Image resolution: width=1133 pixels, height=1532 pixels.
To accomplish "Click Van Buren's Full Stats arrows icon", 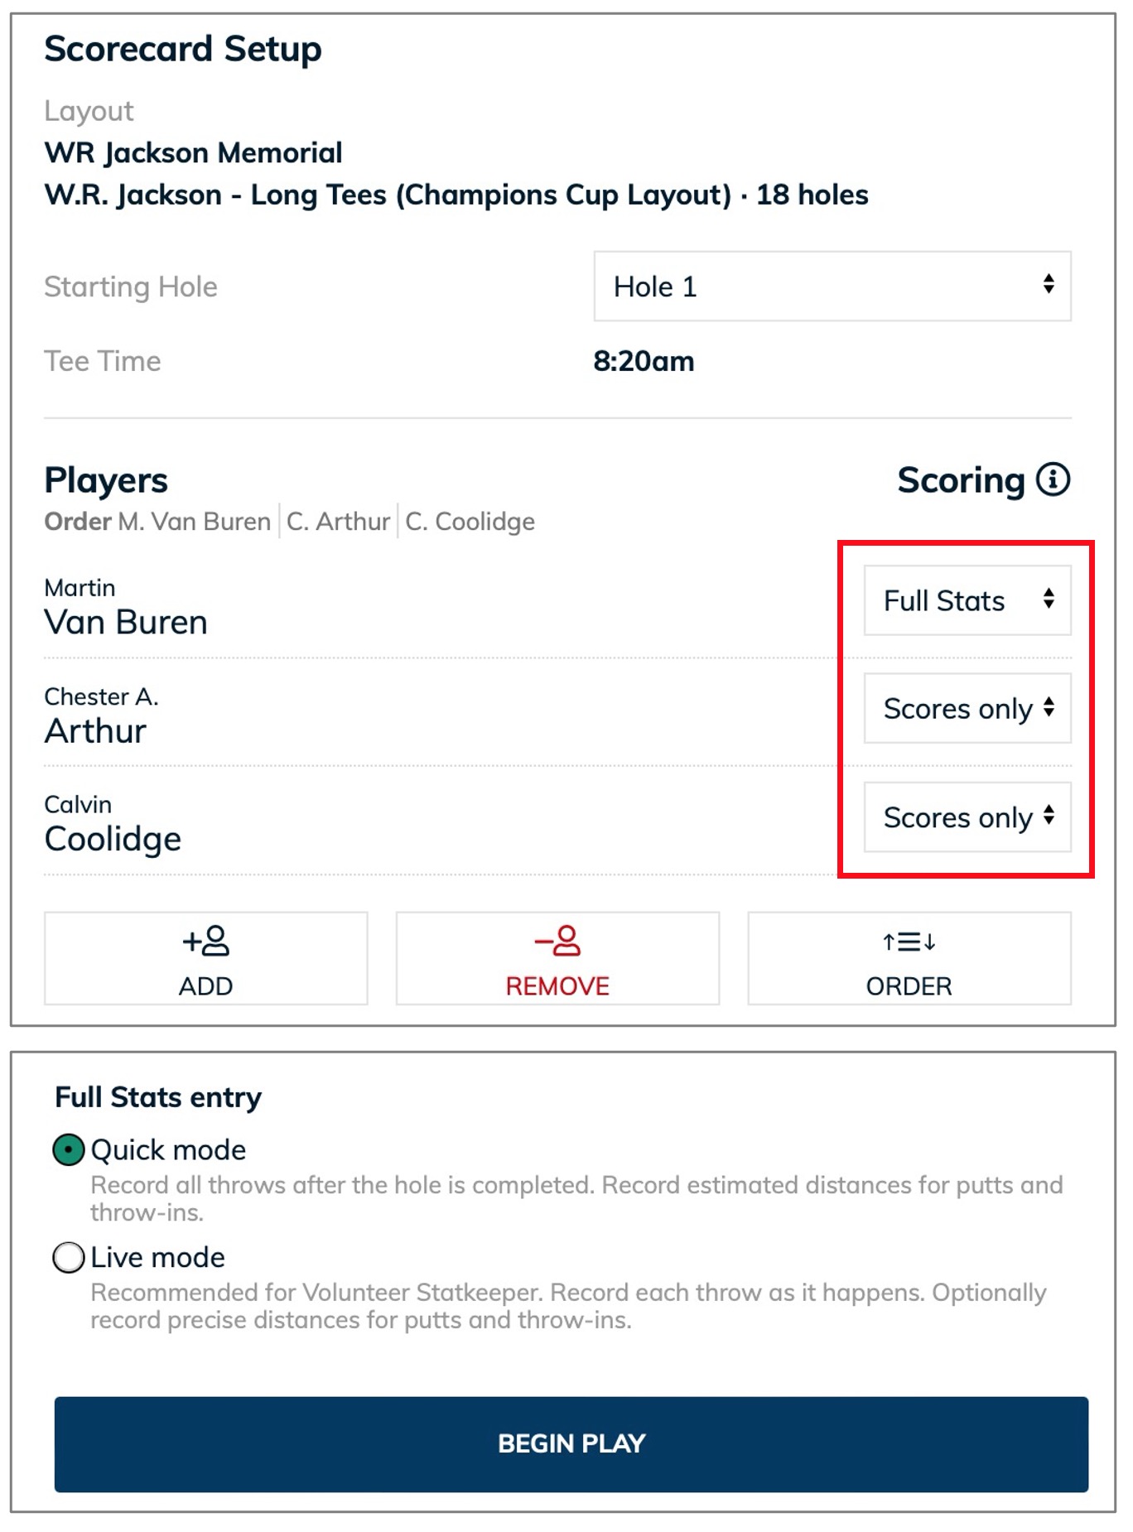I will click(x=1049, y=599).
